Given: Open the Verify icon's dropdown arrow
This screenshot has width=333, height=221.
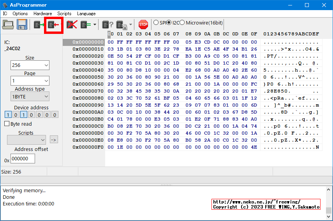Looking at the screenshot, I should 95,25.
